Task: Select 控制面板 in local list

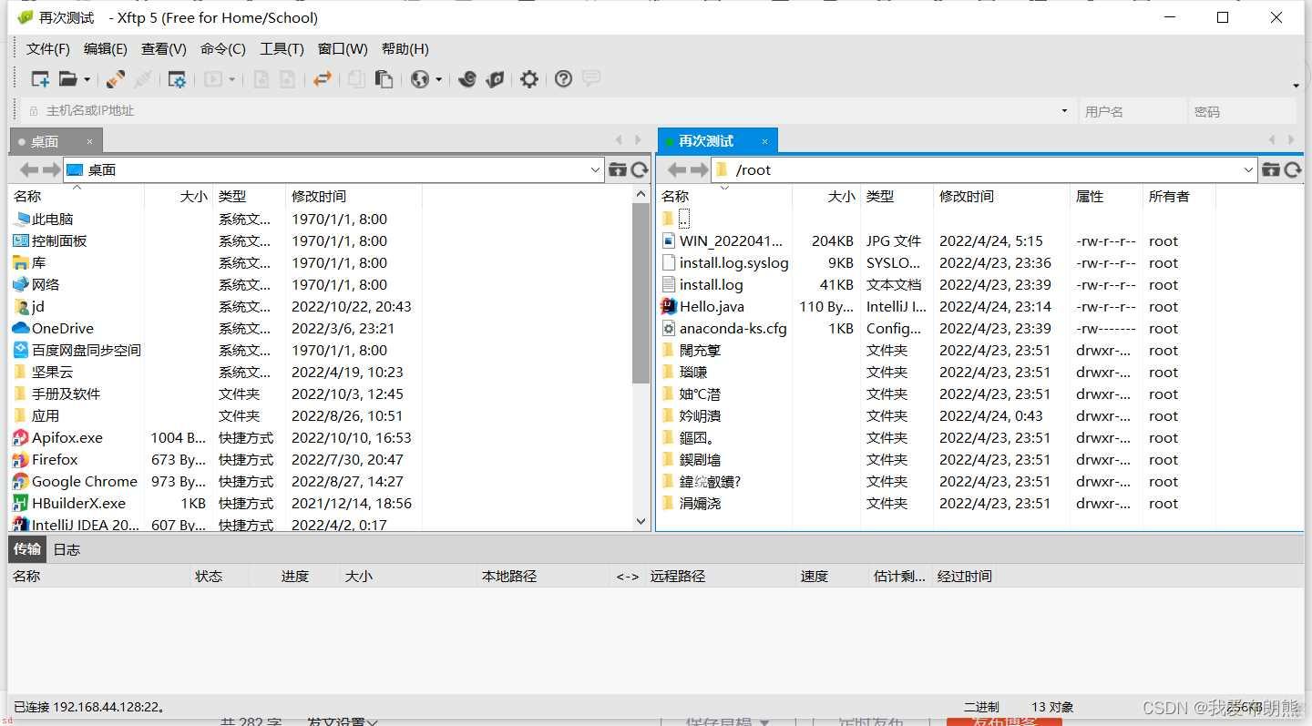Action: point(59,241)
